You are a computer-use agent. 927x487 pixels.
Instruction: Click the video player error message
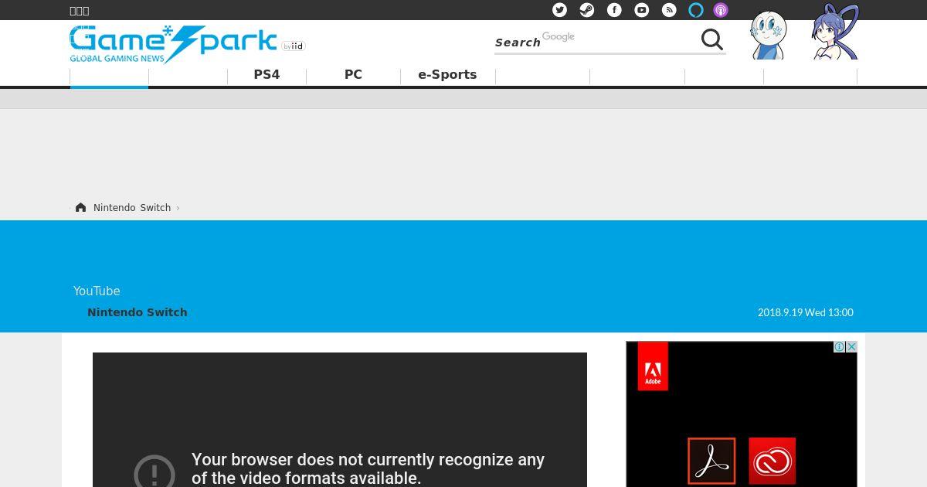pos(368,469)
